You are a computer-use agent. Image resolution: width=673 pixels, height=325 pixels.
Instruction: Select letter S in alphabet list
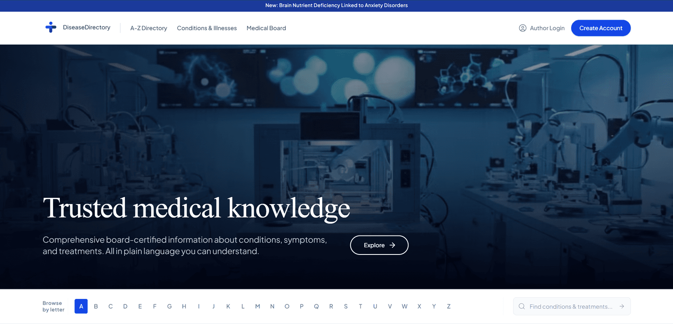coord(346,307)
